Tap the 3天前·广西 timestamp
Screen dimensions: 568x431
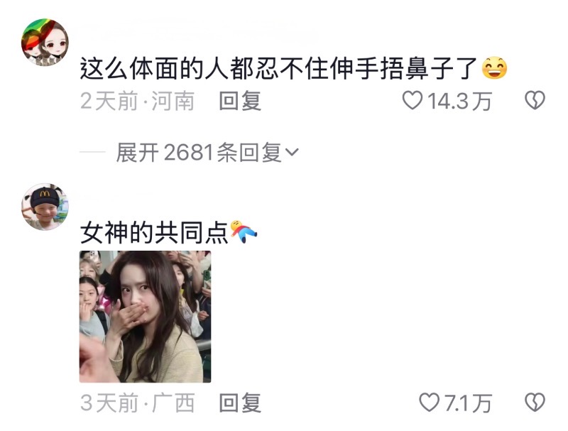pyautogui.click(x=138, y=403)
